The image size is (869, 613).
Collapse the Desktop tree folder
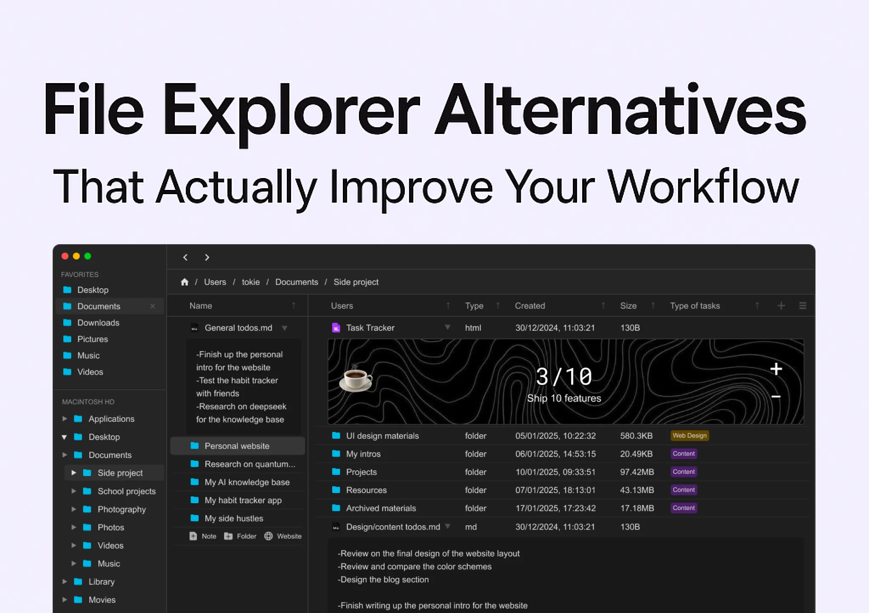(x=64, y=437)
